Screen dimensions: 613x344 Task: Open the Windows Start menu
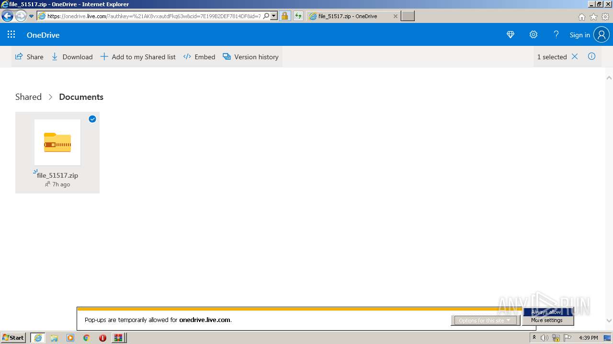pos(13,337)
